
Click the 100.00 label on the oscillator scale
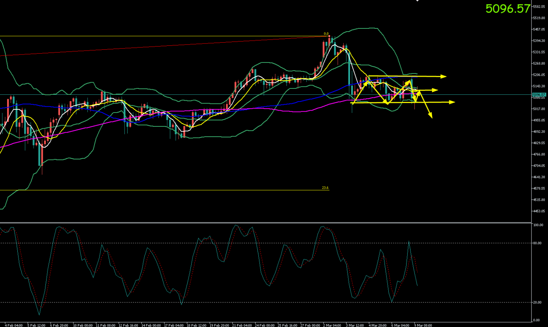[537, 225]
